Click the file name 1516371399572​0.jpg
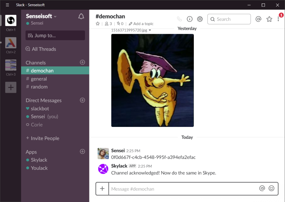This screenshot has width=285, height=202. [x=129, y=30]
